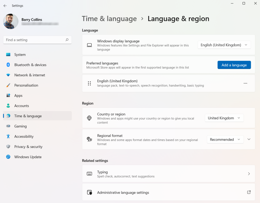Viewport: 260px width, 203px height.
Task: Click the Preferred languages heading
Action: pos(102,63)
